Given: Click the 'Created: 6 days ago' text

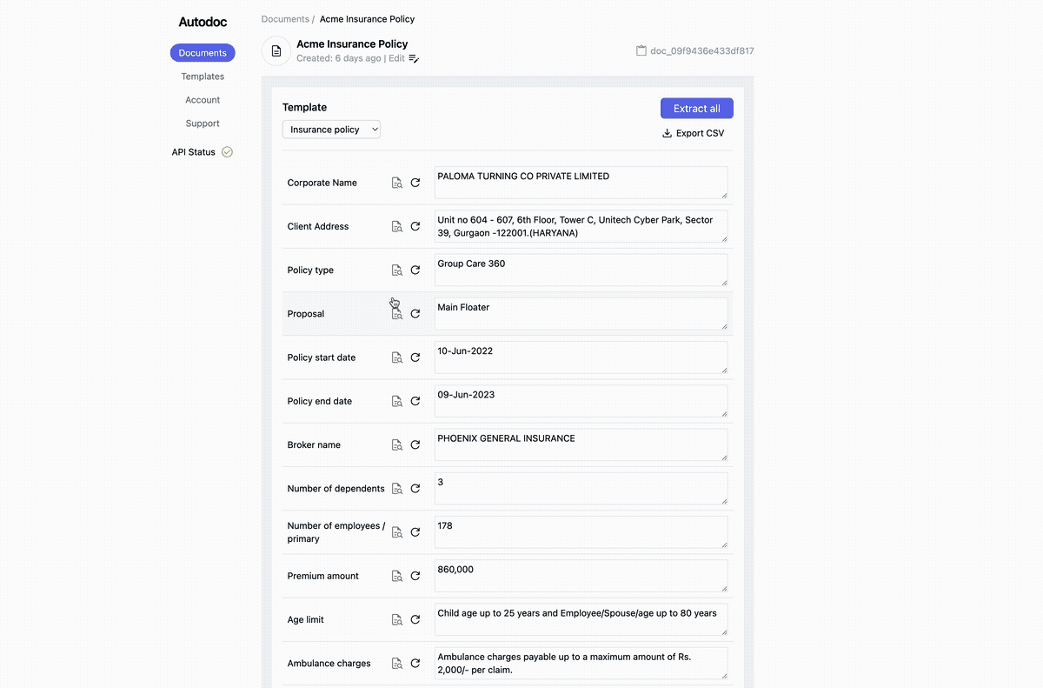Looking at the screenshot, I should coord(339,58).
